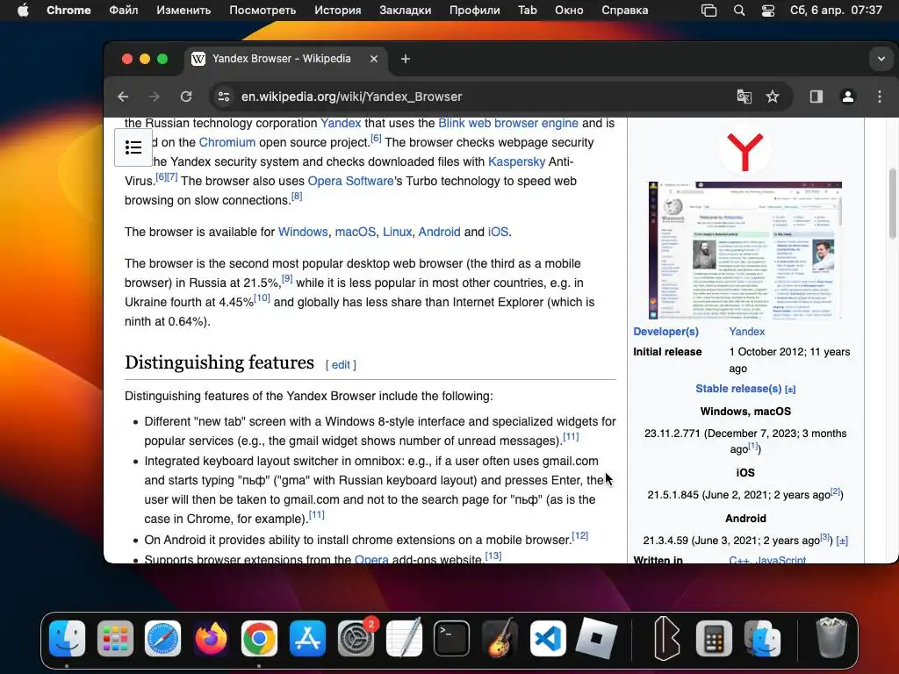Open the Chromium link

click(x=227, y=142)
